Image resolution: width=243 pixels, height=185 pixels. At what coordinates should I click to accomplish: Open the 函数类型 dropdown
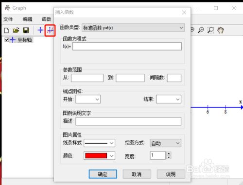tap(133, 28)
